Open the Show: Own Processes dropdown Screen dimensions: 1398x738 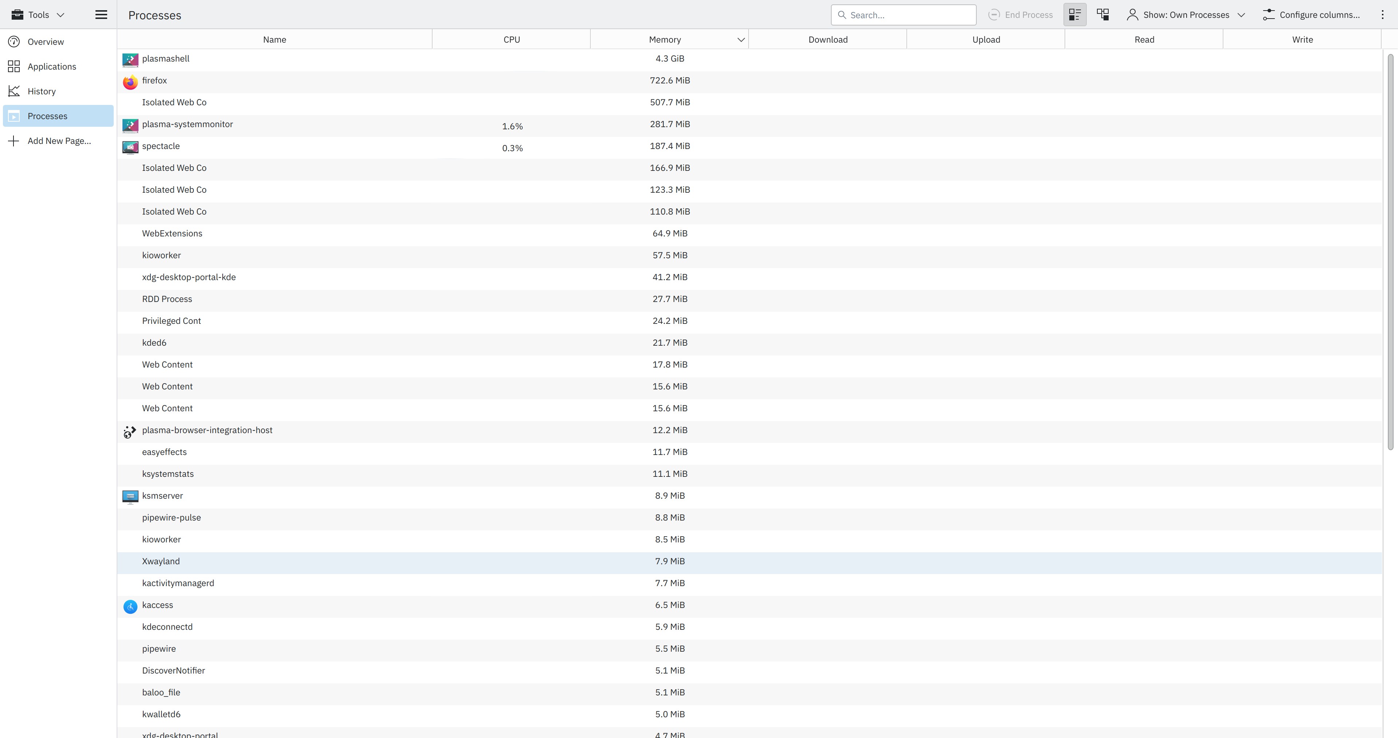tap(1186, 15)
